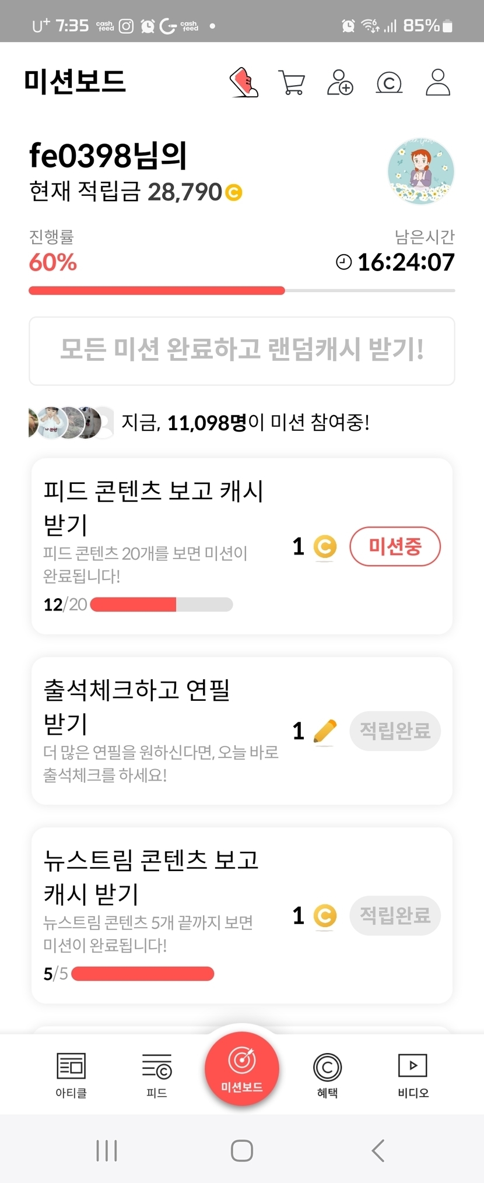Tap 모든 미션 완료하고 랜덤캐시 받기 button
Image resolution: width=484 pixels, height=1183 pixels.
click(x=242, y=350)
